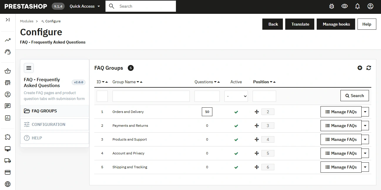Image resolution: width=381 pixels, height=190 pixels.
Task: Open Customer Service message icon in sidebar
Action: point(8,106)
